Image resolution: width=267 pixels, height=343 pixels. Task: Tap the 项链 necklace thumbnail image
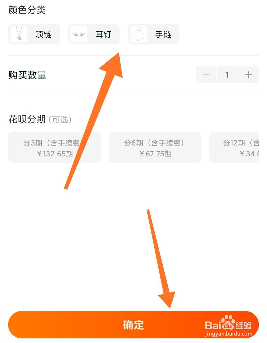(19, 34)
